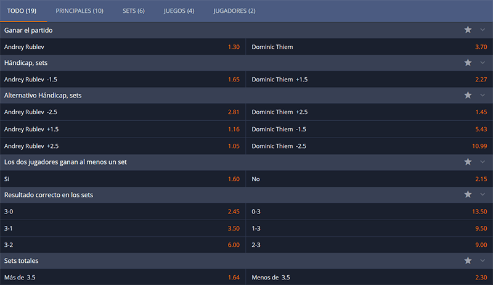Collapse Resultado correcto en los sets
The height and width of the screenshot is (285, 493).
(483, 194)
